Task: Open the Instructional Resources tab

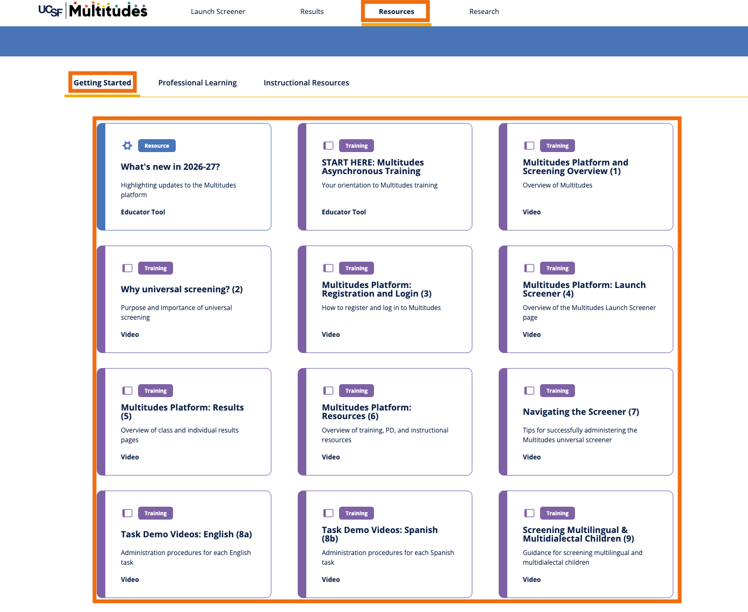Action: coord(306,83)
